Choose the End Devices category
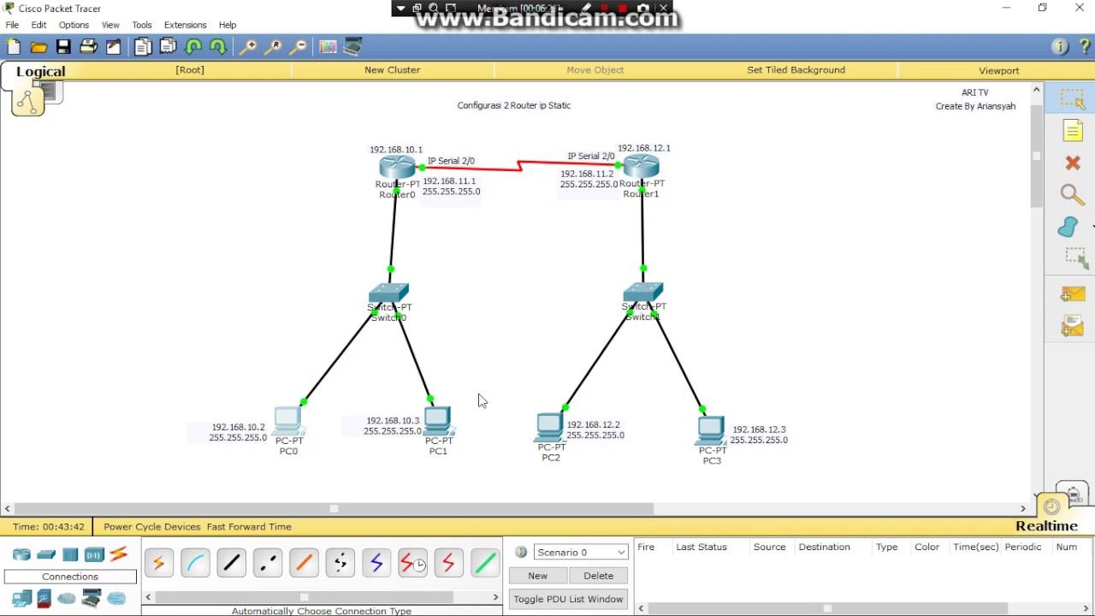The image size is (1095, 616). pyautogui.click(x=21, y=599)
